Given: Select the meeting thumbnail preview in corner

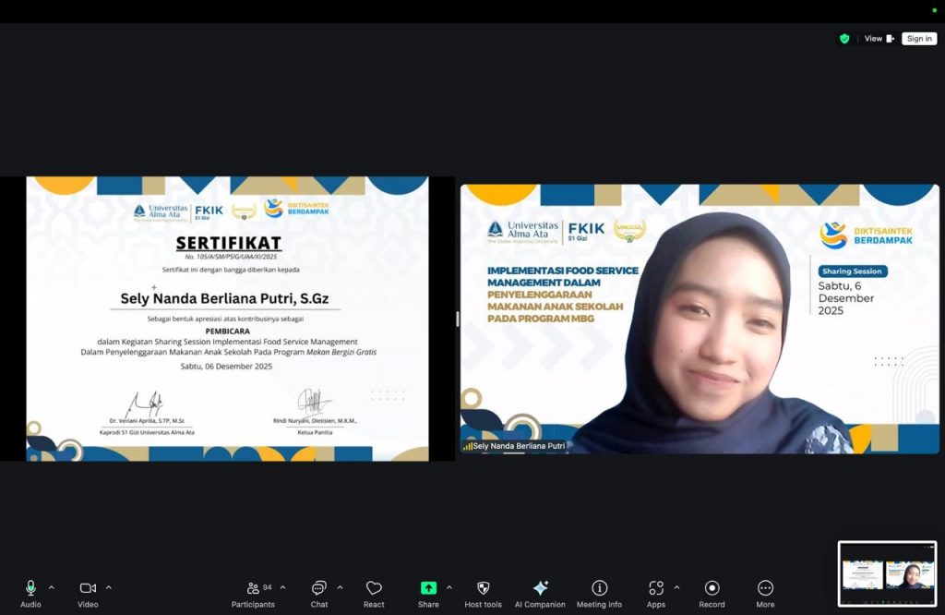Looking at the screenshot, I should tap(887, 573).
